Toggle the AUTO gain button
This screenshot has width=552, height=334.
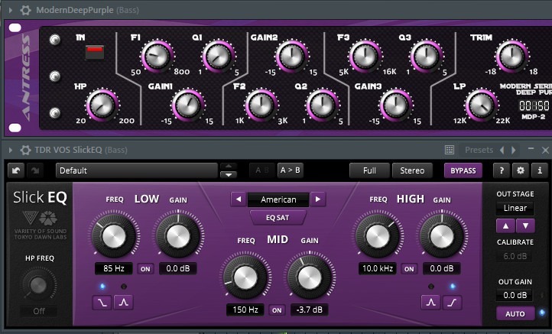515,313
